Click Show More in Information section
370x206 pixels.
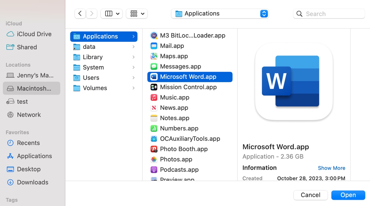pos(331,168)
